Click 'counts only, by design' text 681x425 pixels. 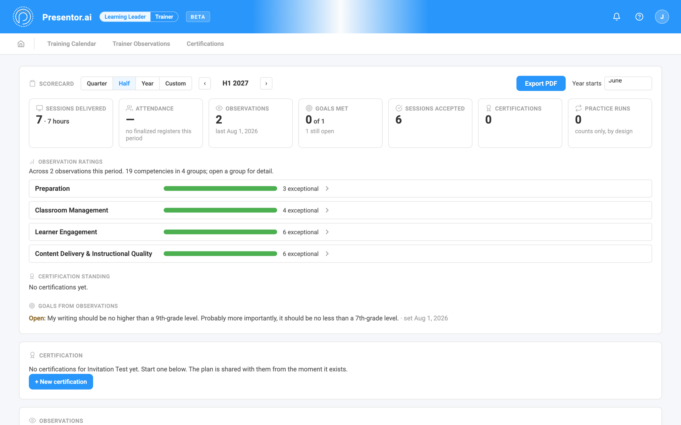tap(604, 131)
